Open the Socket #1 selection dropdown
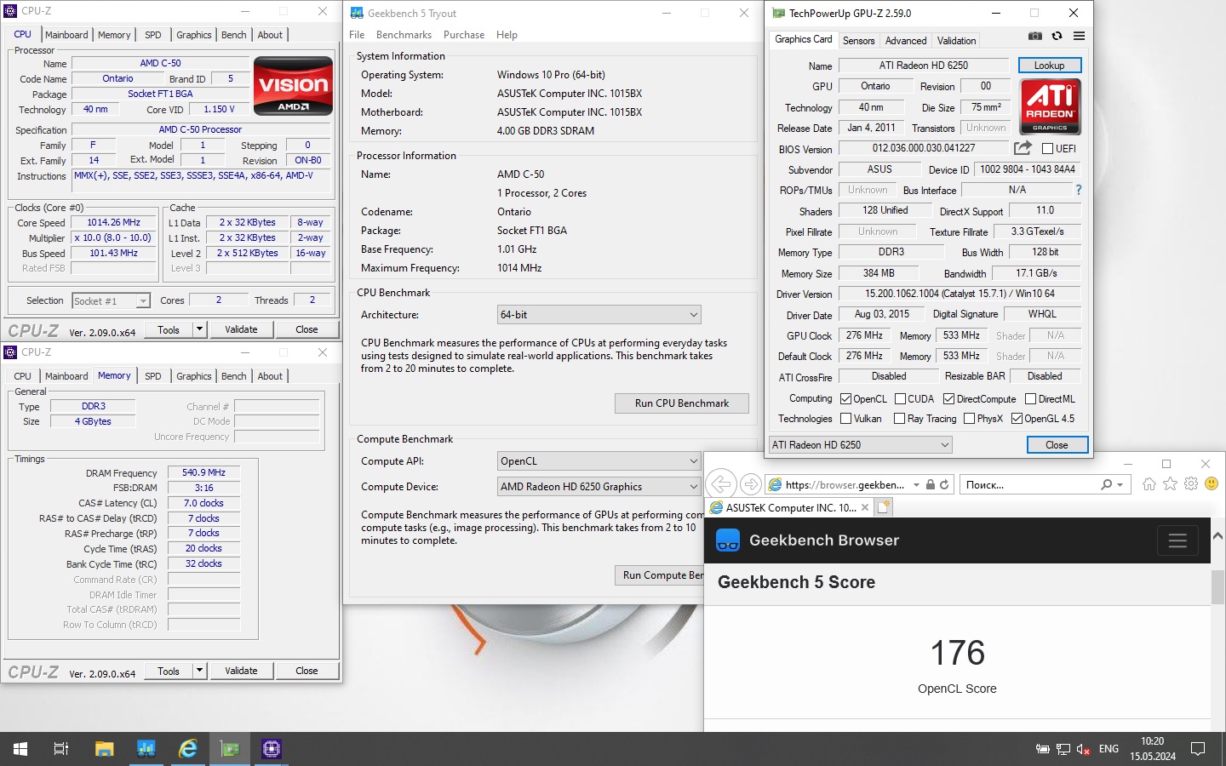The image size is (1226, 766). [x=111, y=300]
